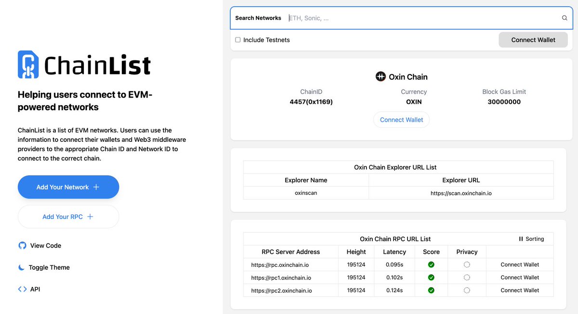This screenshot has width=578, height=314.
Task: Select https://rpc2.oxinchain.io address text
Action: (x=281, y=291)
